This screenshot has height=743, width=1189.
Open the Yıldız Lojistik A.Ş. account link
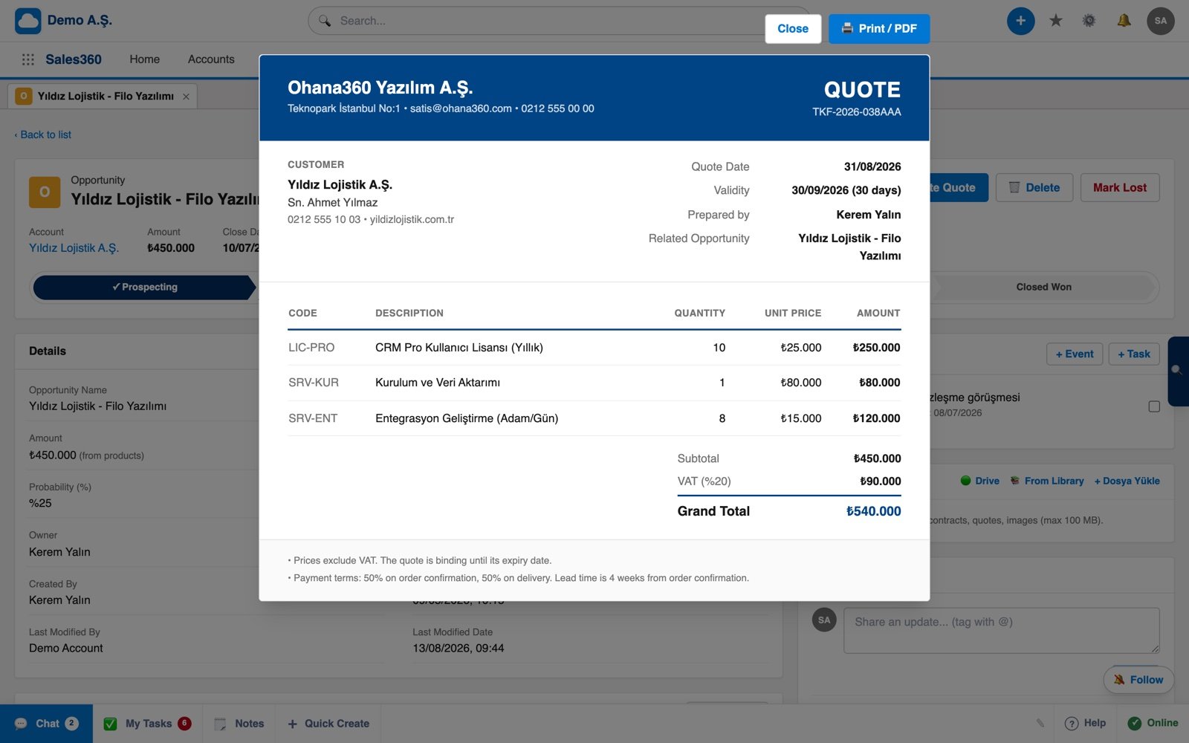(x=74, y=248)
